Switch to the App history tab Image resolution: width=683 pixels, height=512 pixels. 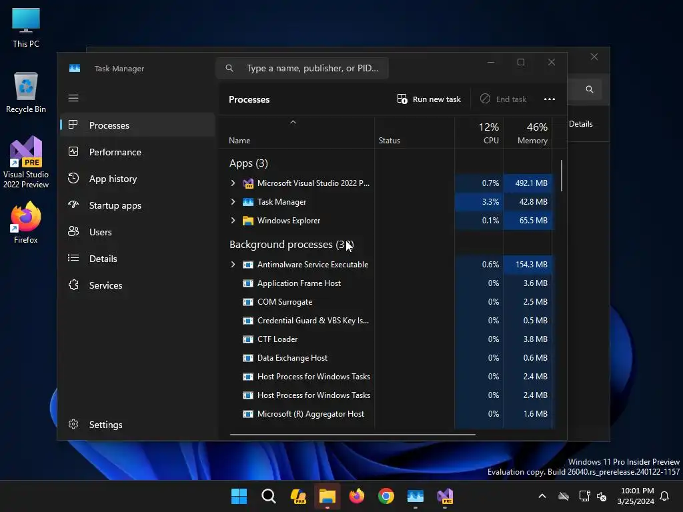point(137,179)
